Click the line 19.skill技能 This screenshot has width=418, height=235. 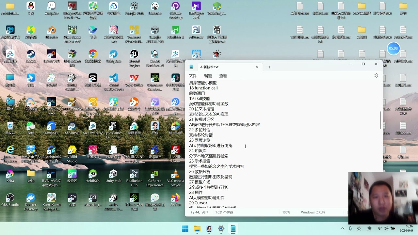pyautogui.click(x=200, y=99)
